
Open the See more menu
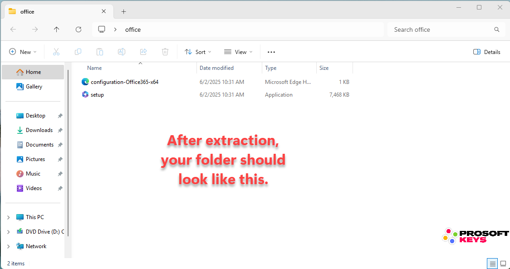[x=271, y=51]
